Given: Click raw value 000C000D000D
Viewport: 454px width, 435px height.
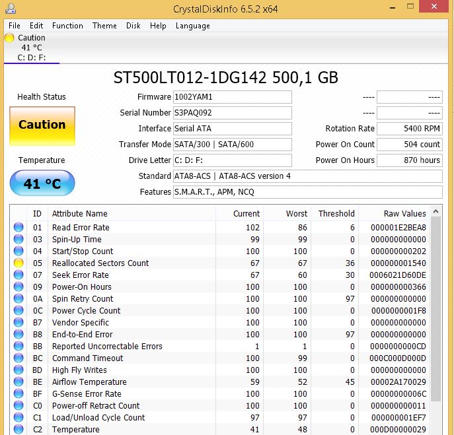Looking at the screenshot, I should 398,358.
